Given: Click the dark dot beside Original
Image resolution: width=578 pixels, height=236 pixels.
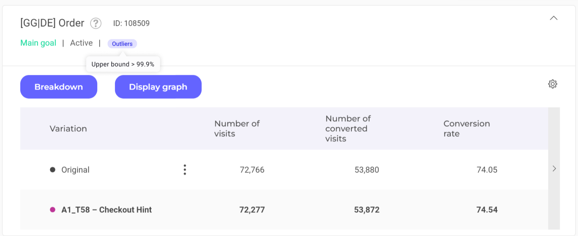Looking at the screenshot, I should [x=53, y=170].
